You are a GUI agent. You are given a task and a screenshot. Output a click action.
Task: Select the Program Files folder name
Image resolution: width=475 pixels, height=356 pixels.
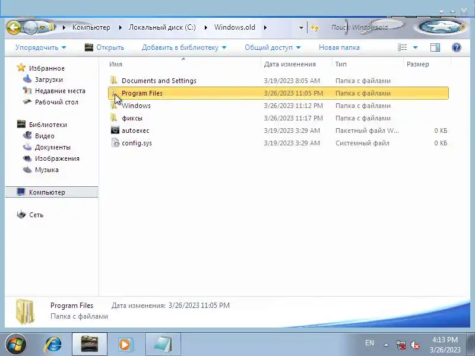click(x=142, y=93)
